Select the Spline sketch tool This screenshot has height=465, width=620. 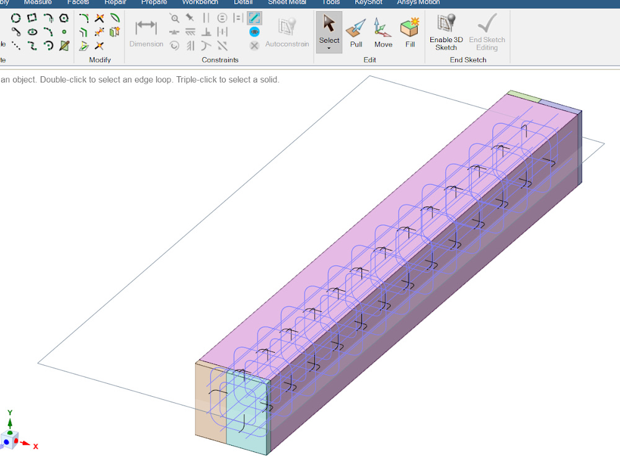tap(32, 46)
